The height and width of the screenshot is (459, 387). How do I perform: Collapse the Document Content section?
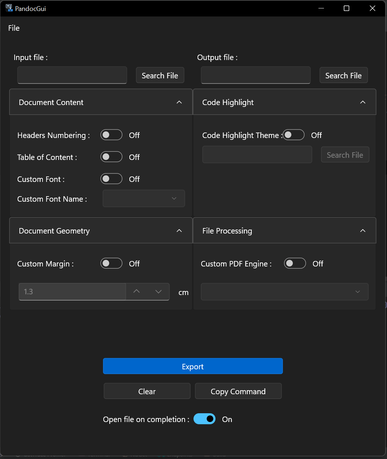coord(179,102)
